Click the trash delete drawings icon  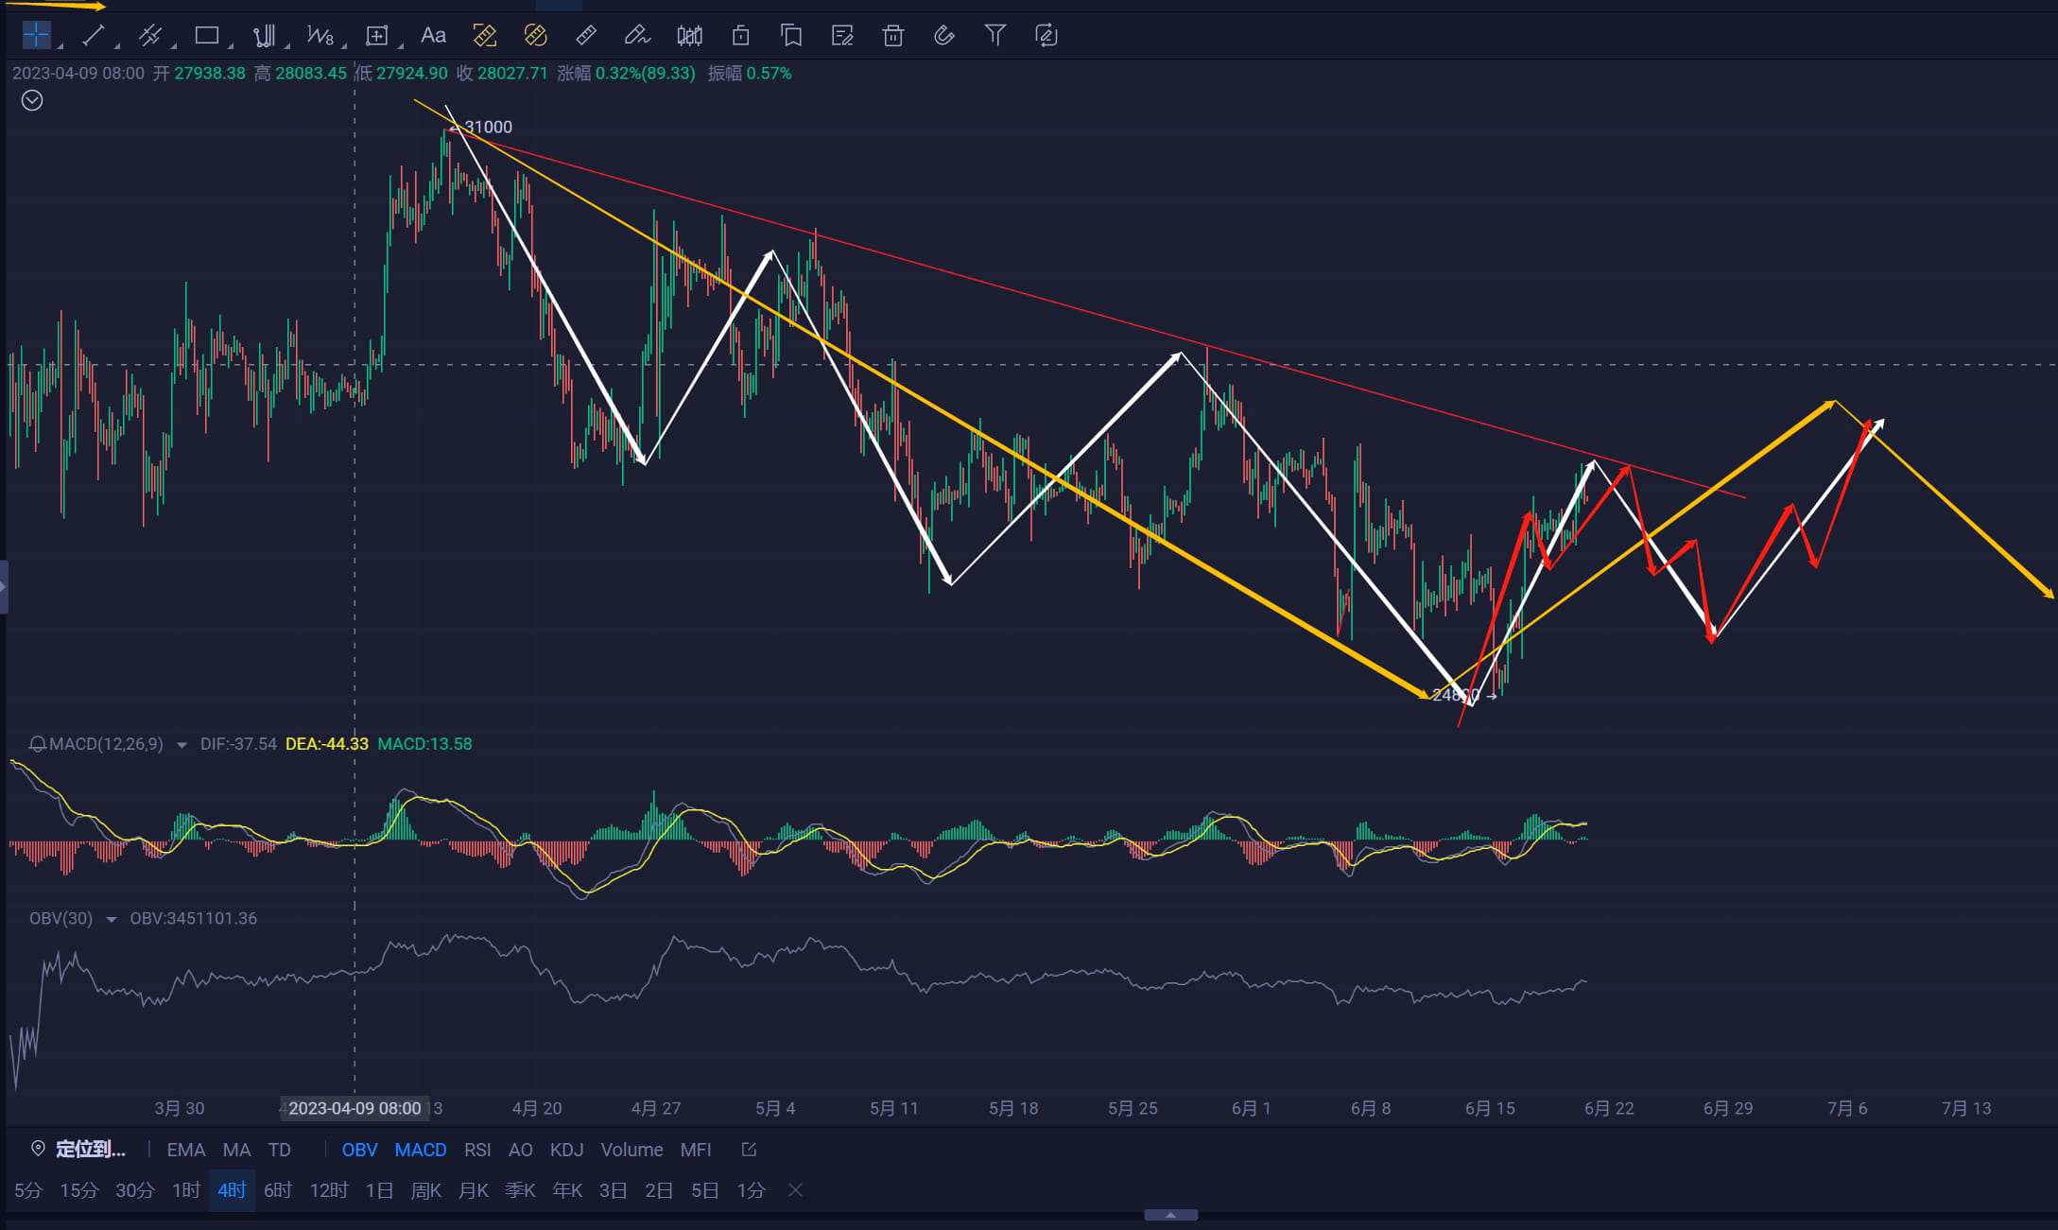[x=893, y=36]
